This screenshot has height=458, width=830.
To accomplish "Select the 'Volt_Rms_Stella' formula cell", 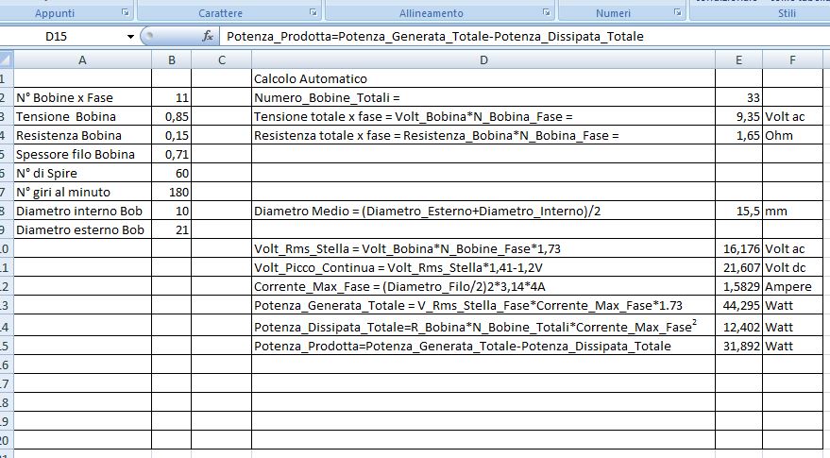I will point(483,249).
